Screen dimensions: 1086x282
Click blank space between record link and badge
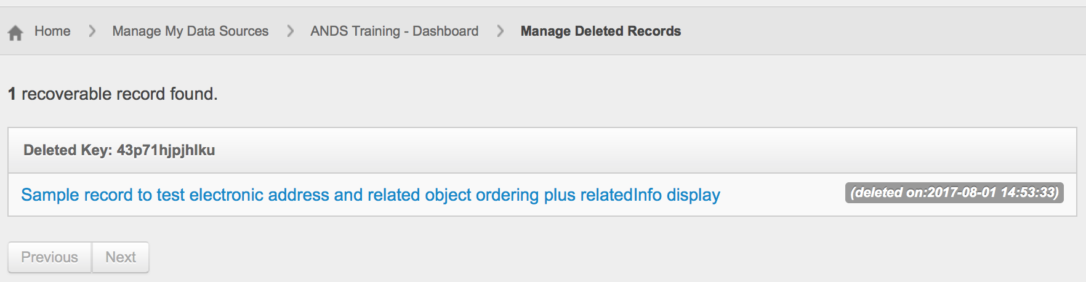(782, 195)
